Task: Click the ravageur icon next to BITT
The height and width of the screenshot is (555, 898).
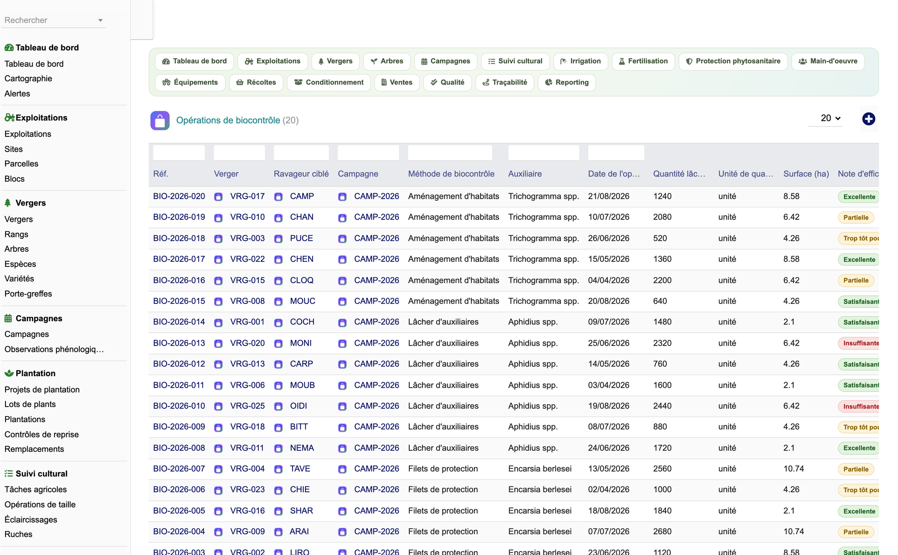Action: pos(278,427)
